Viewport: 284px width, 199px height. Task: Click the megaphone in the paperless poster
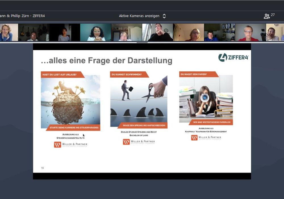pos(204,98)
